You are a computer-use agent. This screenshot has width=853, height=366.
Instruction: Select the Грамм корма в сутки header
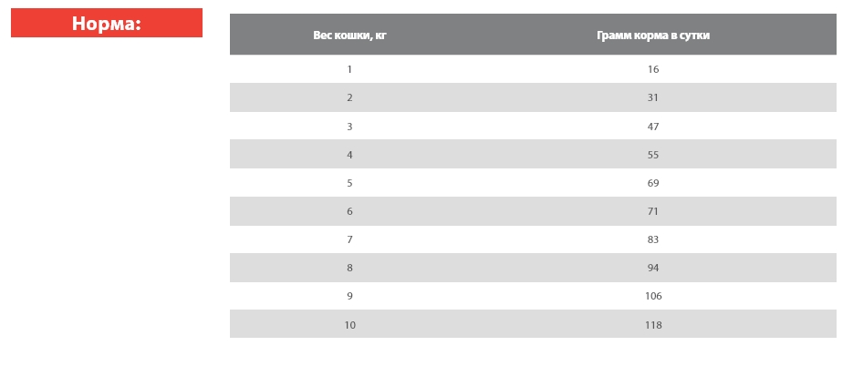point(652,36)
